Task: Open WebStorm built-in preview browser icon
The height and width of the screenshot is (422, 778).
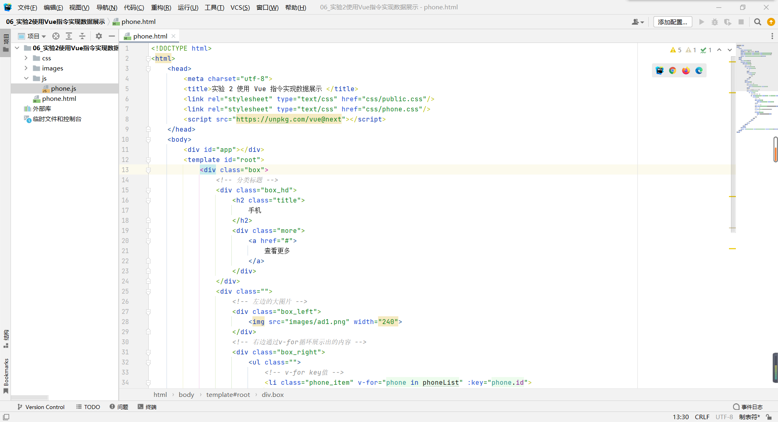Action: click(660, 70)
